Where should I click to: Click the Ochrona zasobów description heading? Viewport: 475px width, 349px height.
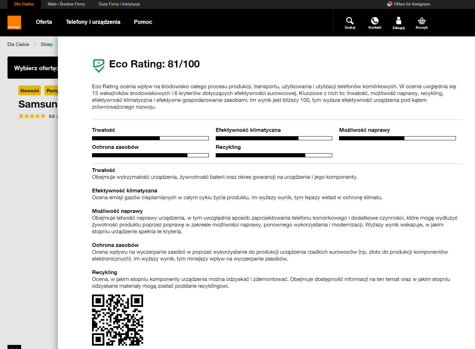[115, 245]
